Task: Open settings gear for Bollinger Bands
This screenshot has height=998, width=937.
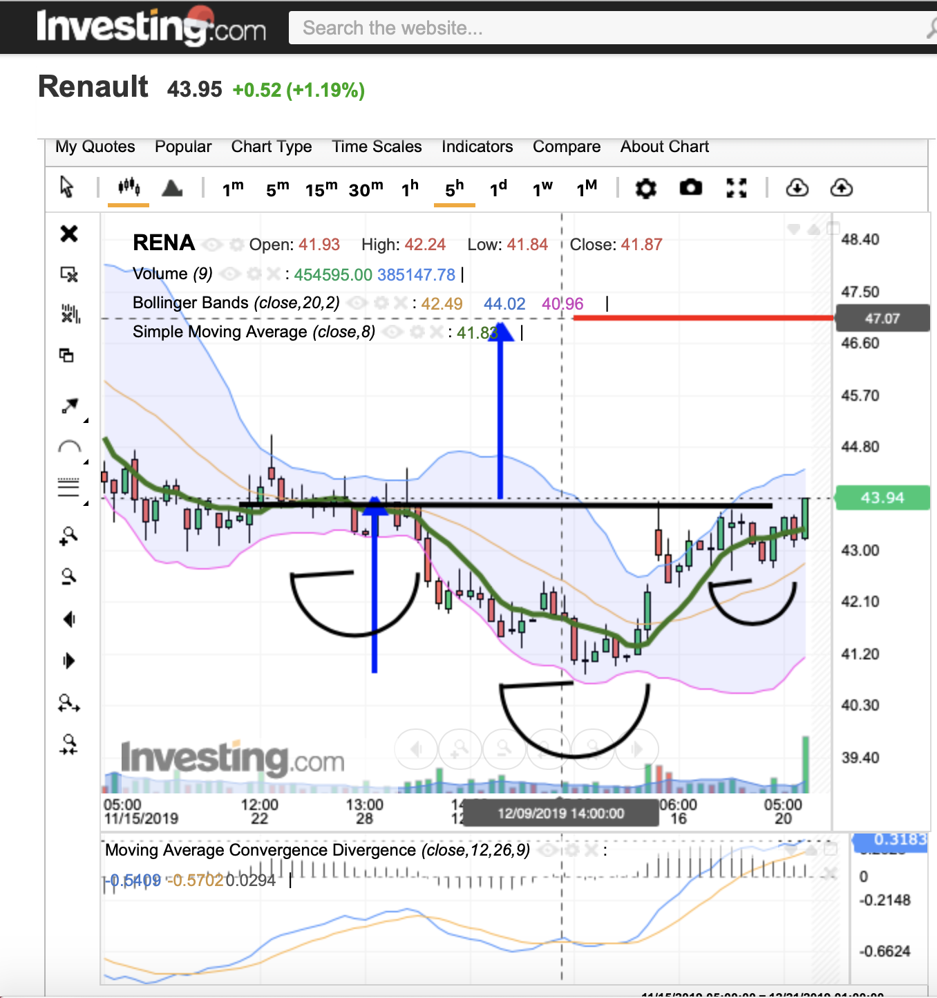Action: (381, 303)
